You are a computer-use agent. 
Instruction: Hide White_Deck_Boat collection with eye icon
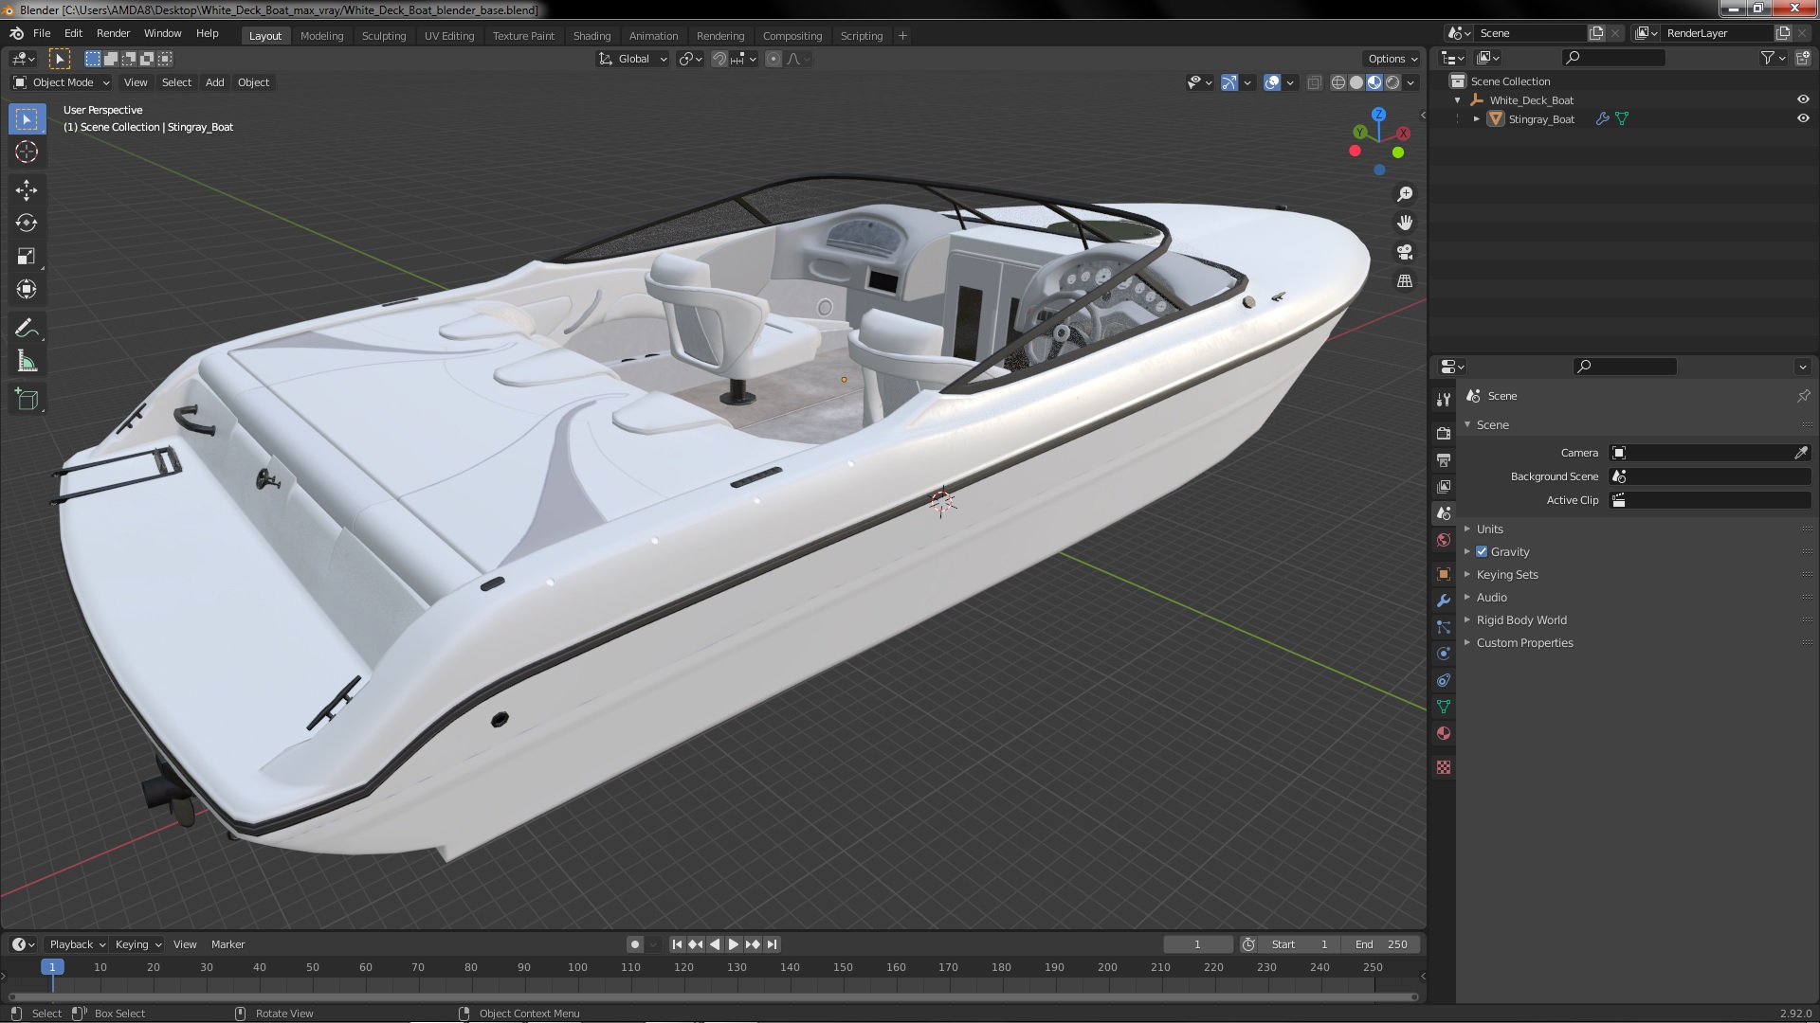(1803, 99)
